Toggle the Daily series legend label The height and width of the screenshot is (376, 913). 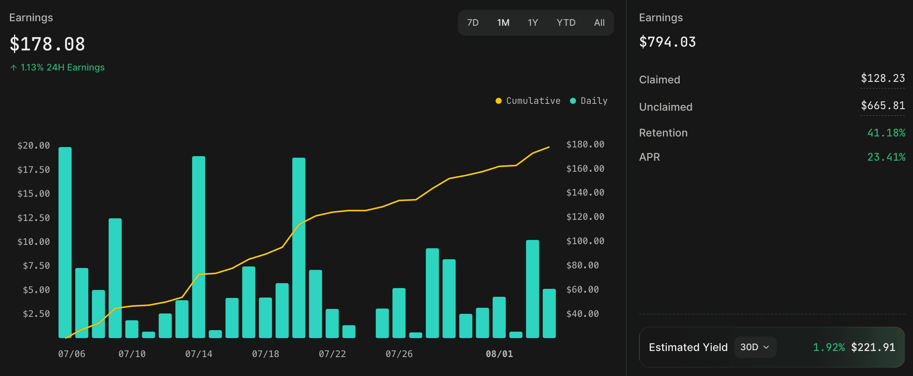[x=594, y=101]
